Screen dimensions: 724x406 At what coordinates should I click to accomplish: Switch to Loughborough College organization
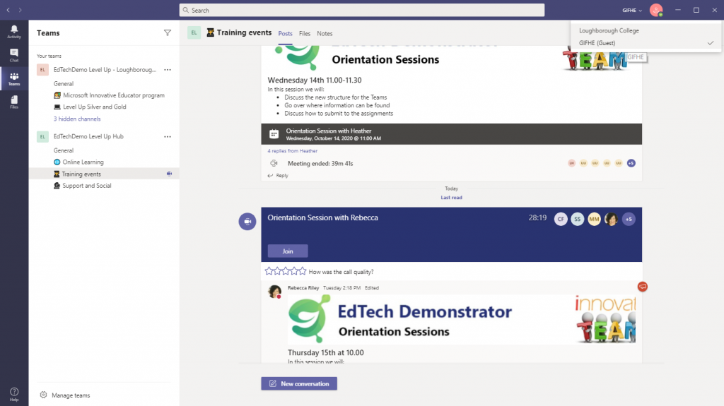[x=646, y=30]
